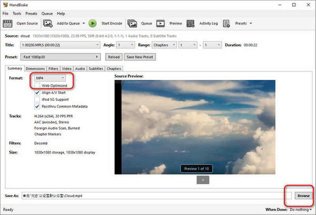The height and width of the screenshot is (215, 316).
Task: Click Save New Preset button
Action: (140, 57)
